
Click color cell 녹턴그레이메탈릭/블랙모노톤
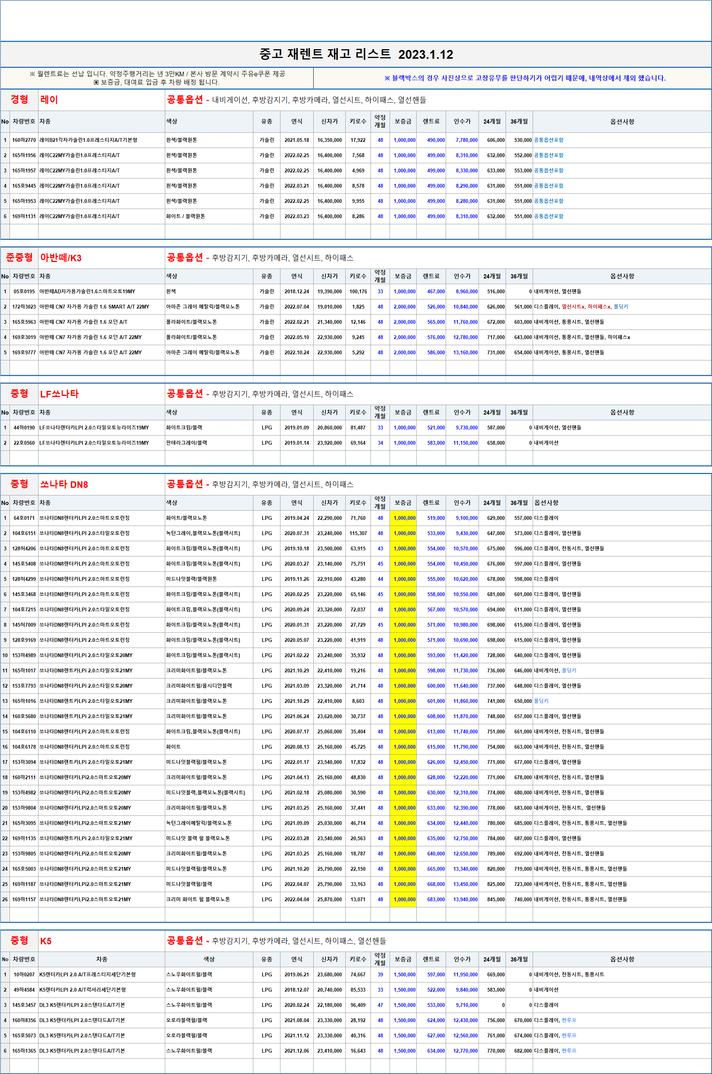tap(199, 823)
